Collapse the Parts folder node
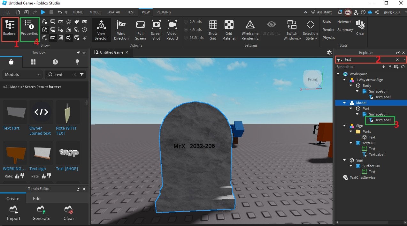 (x=351, y=132)
